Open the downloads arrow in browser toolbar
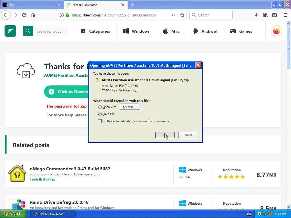 [x=256, y=15]
